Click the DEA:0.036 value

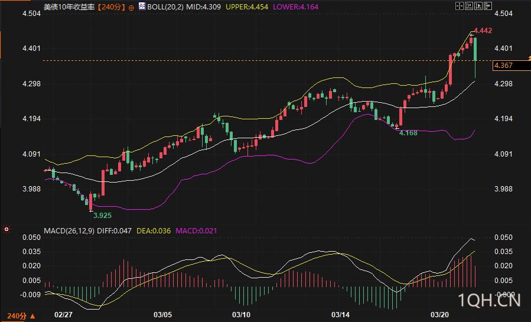[154, 231]
